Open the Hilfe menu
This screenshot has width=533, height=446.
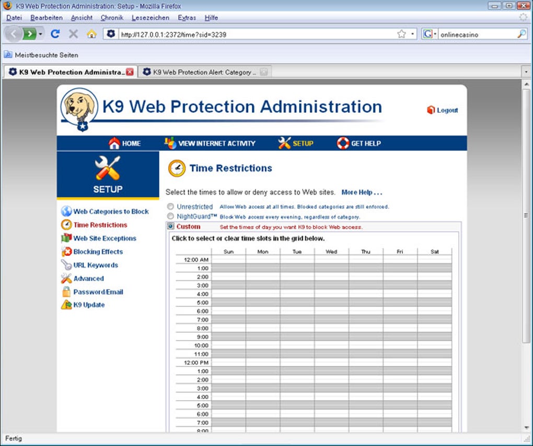tap(211, 18)
